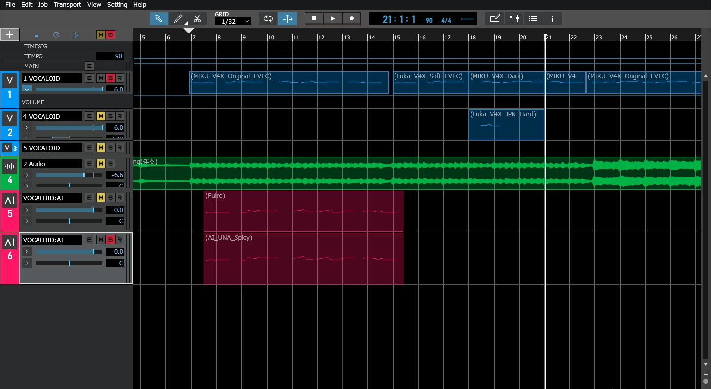711x389 pixels.
Task: Expand the volume chevron of 4 VOCALOID
Action: (27, 127)
